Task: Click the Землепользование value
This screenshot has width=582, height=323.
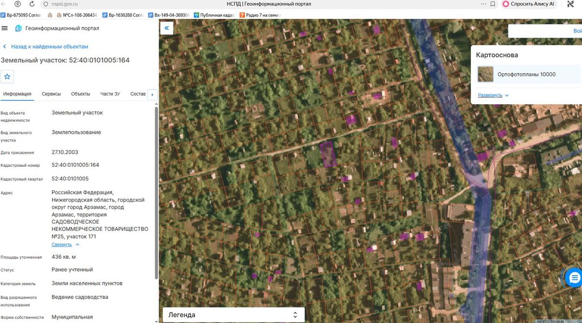Action: (x=77, y=132)
